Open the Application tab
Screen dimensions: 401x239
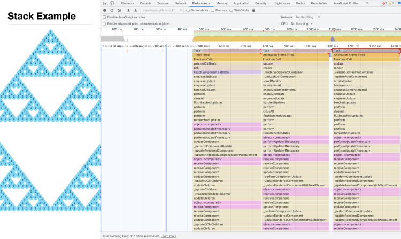[241, 3]
